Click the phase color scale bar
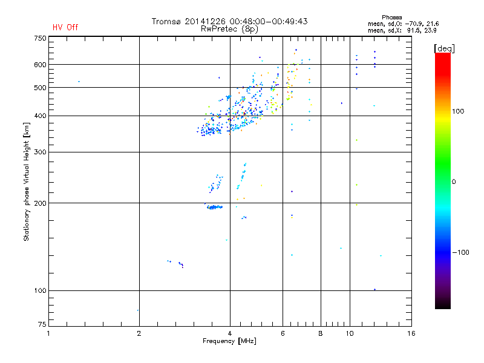The height and width of the screenshot is (363, 484). tap(443, 180)
